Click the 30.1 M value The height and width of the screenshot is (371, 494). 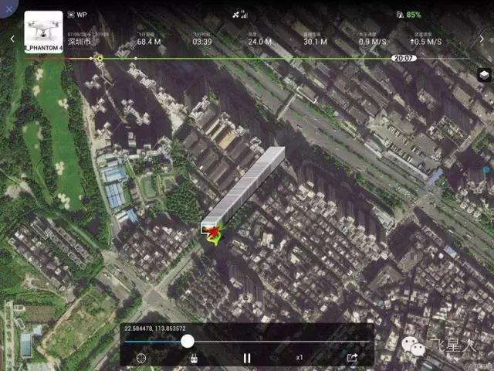coord(315,42)
